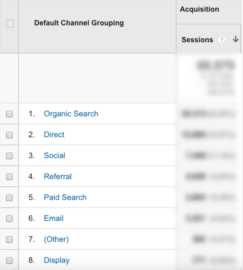Viewport: 243px width, 270px height.
Task: Tick the Referral row checkbox
Action: pos(10,177)
